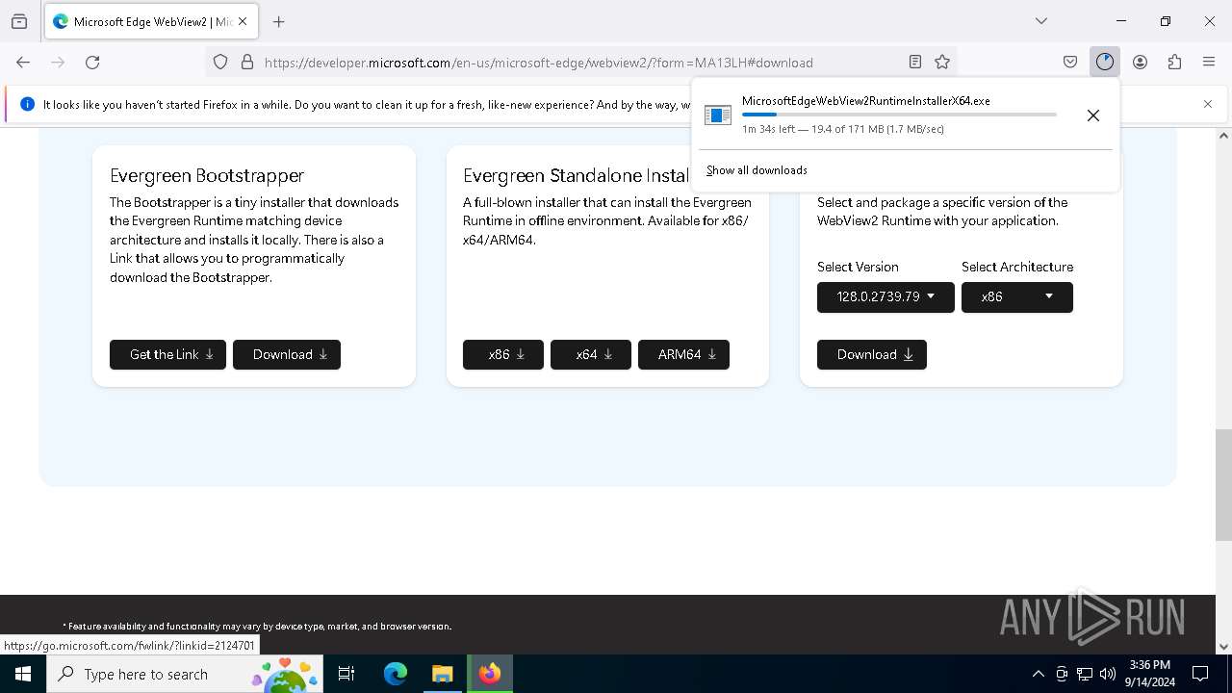Image resolution: width=1232 pixels, height=693 pixels.
Task: Open Task View on taskbar
Action: [x=347, y=674]
